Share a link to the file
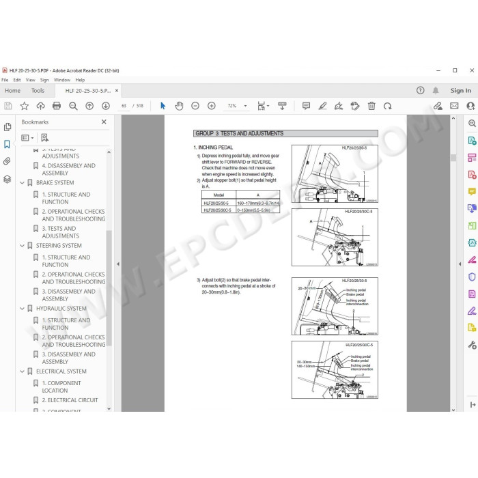 (x=438, y=106)
